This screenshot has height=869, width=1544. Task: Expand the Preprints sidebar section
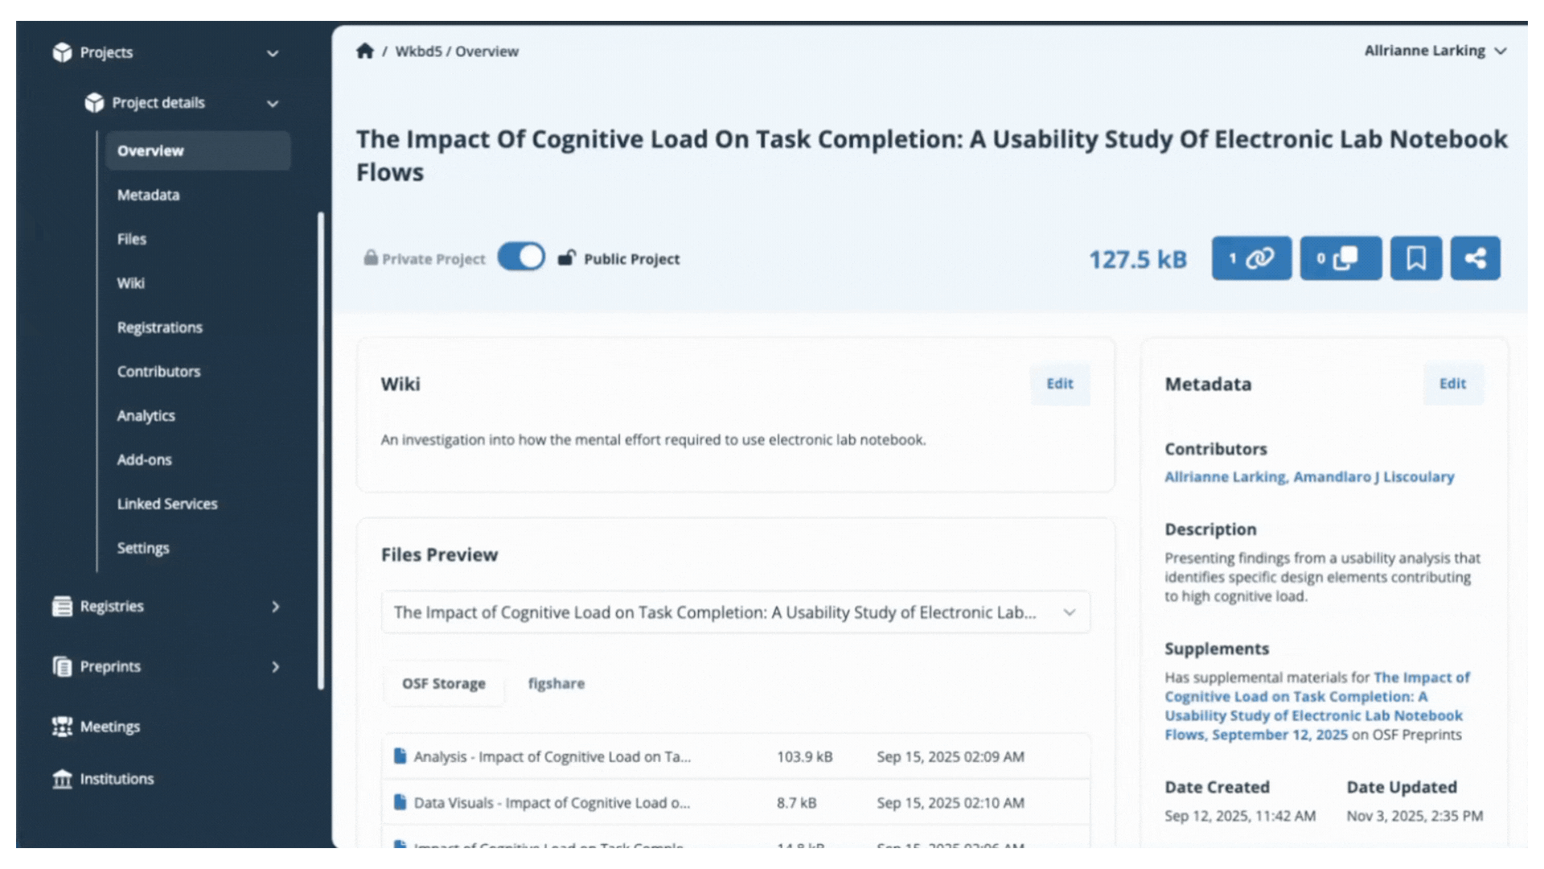click(x=275, y=667)
